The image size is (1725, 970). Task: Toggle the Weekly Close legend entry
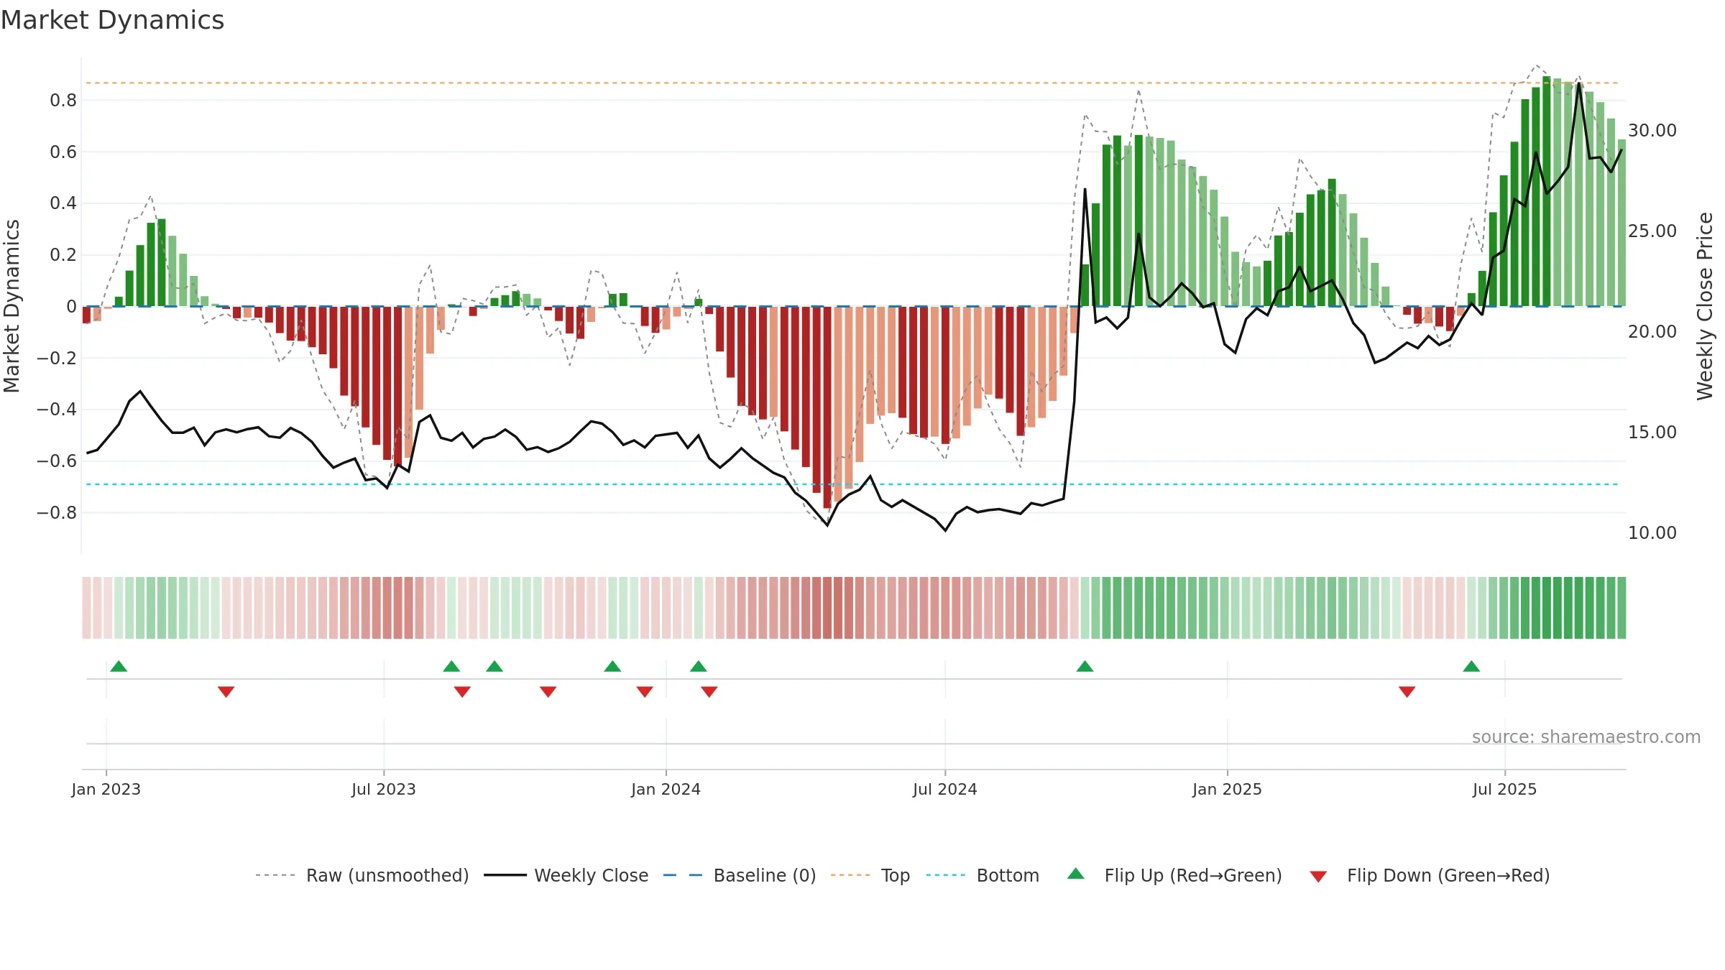coord(566,875)
